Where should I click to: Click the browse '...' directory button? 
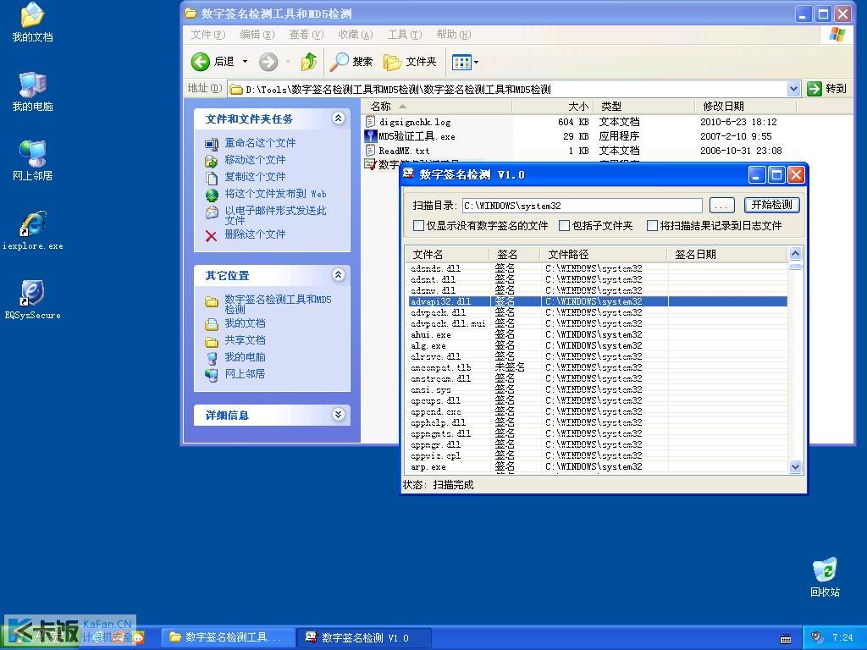coord(721,206)
